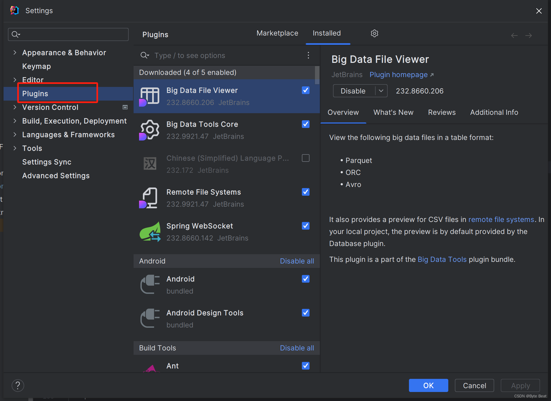Click the Spring WebSocket plugin icon
Image resolution: width=551 pixels, height=401 pixels.
tap(150, 232)
